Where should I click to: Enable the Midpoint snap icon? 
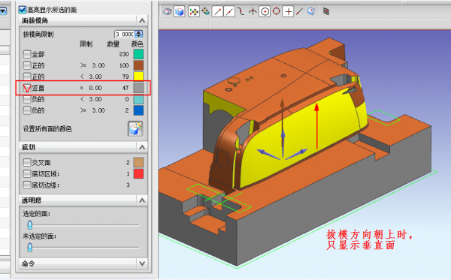coord(229,12)
